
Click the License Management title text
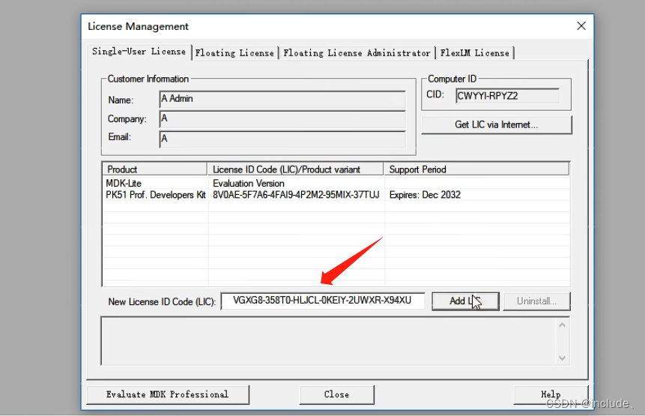[x=138, y=26]
